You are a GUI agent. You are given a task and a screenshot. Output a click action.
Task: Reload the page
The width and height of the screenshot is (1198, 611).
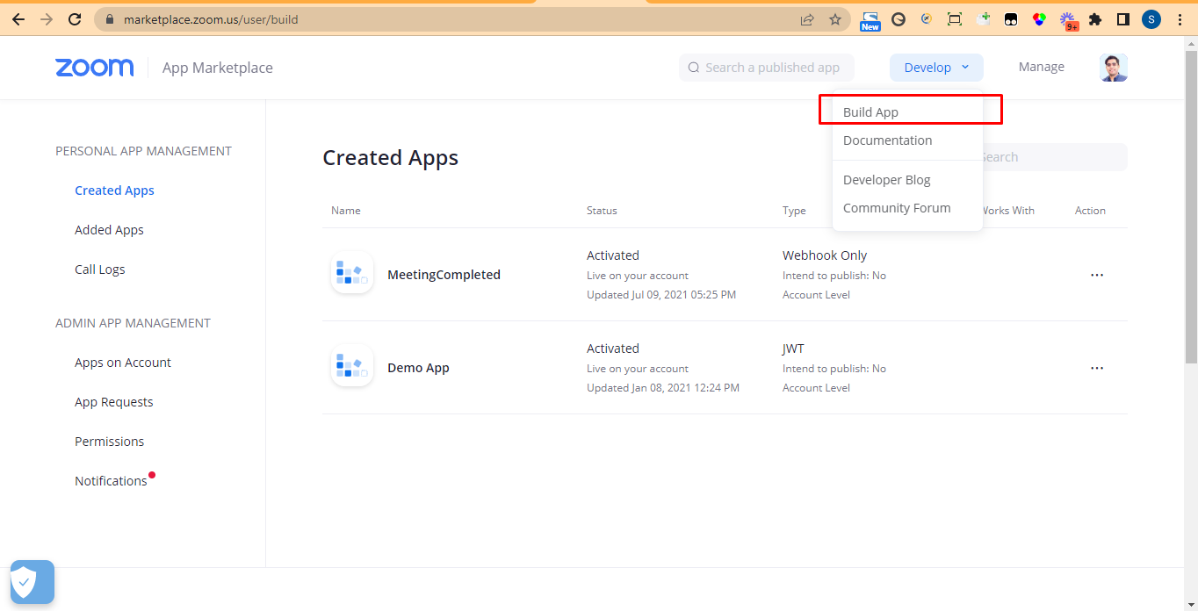(x=75, y=19)
